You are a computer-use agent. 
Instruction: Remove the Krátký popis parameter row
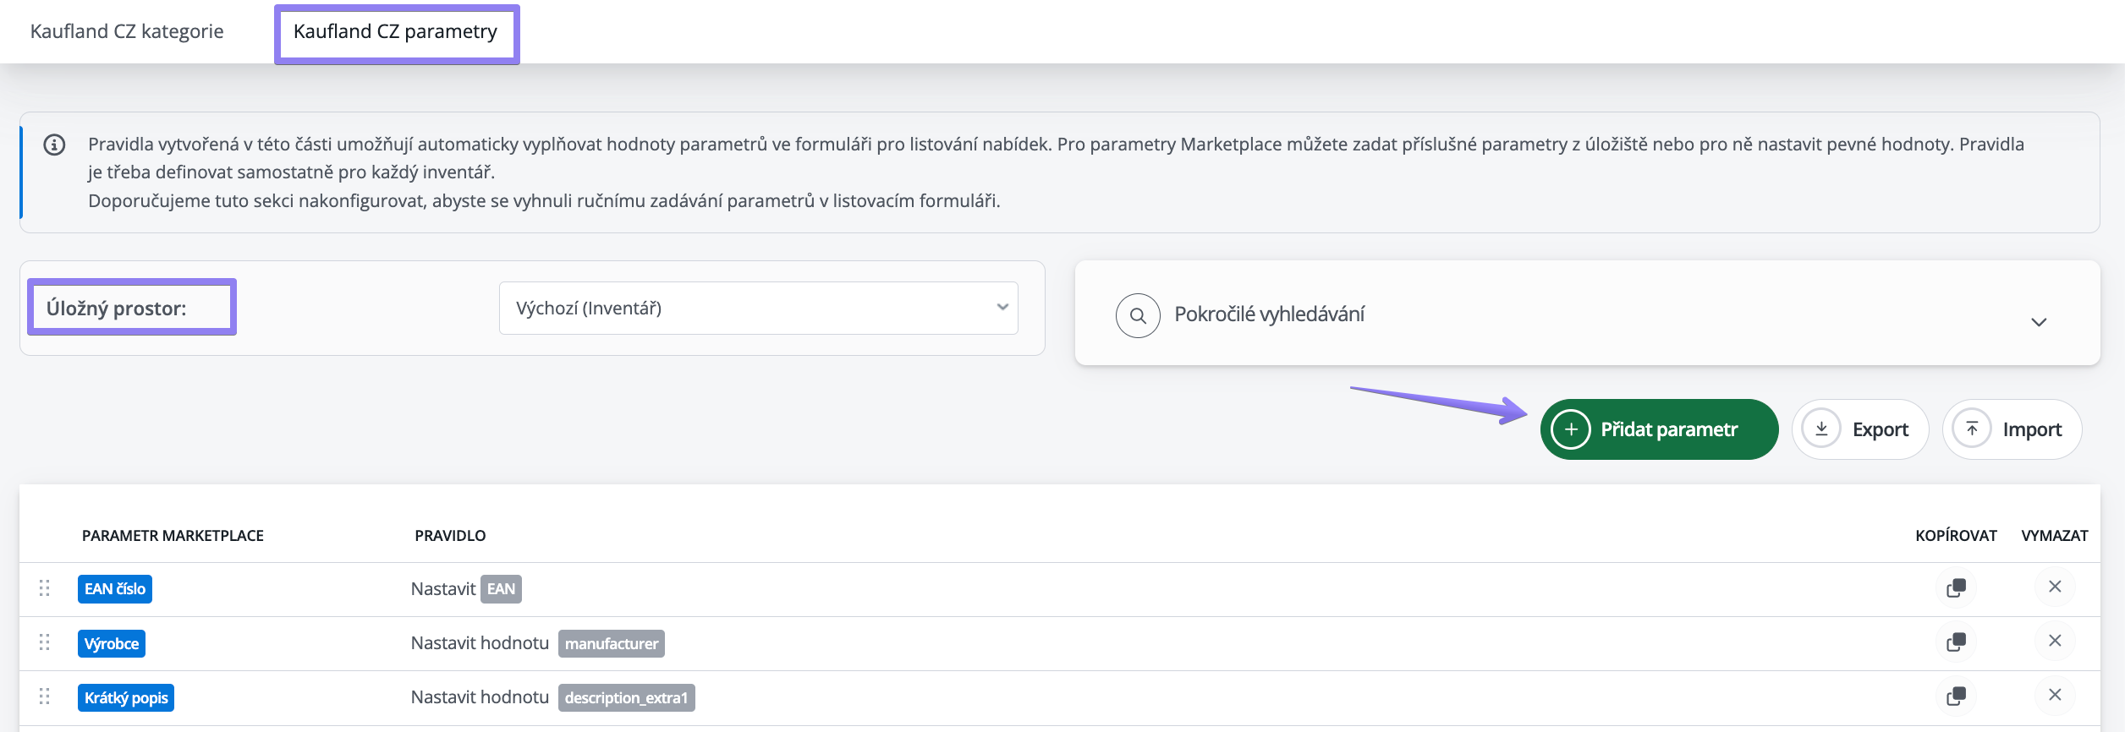pos(2055,695)
